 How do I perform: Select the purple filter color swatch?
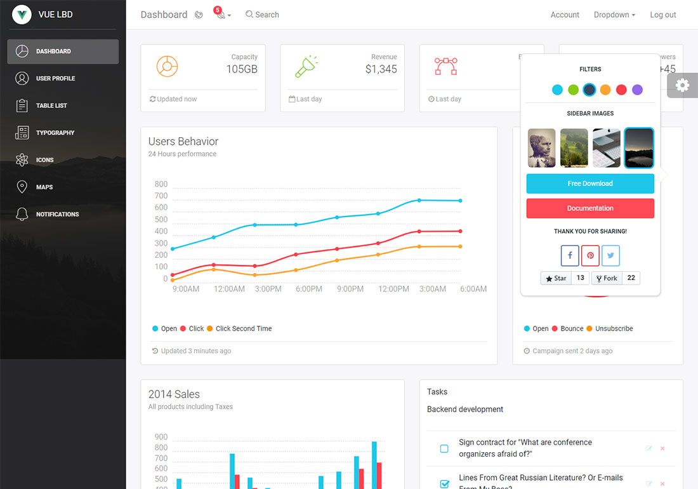(637, 90)
